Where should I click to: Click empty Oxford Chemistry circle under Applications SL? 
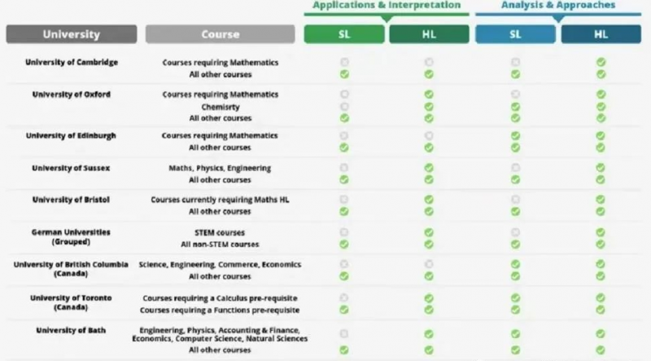[x=344, y=107]
